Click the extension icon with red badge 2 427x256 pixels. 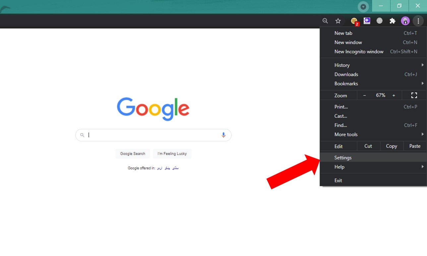pos(354,22)
